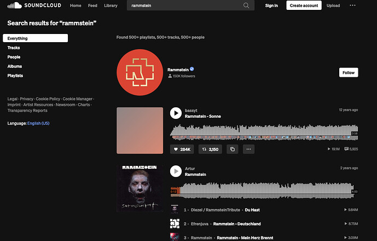377x241 pixels.
Task: Click the Diezel / RammsteinTribute uploader name
Action: pyautogui.click(x=216, y=210)
